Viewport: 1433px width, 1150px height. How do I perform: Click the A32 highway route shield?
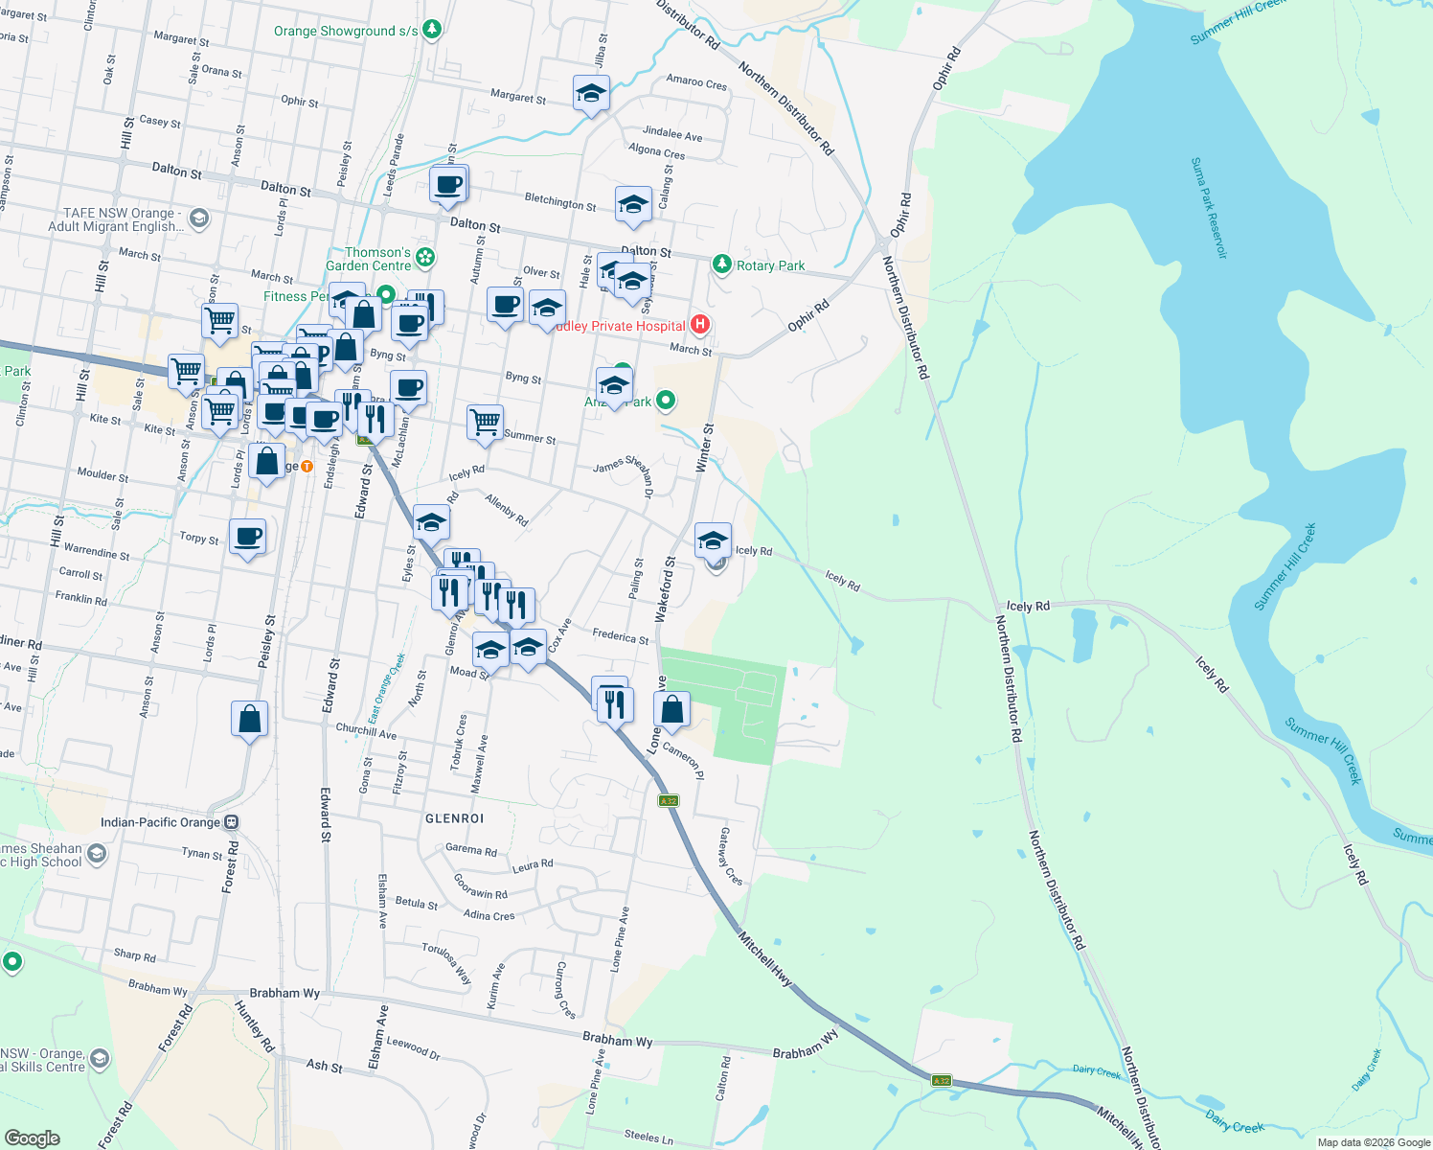click(668, 799)
